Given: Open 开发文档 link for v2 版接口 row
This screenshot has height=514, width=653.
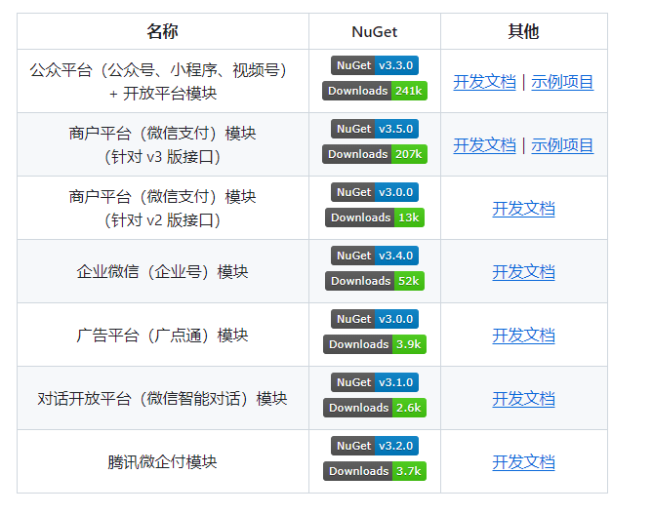Looking at the screenshot, I should [523, 209].
